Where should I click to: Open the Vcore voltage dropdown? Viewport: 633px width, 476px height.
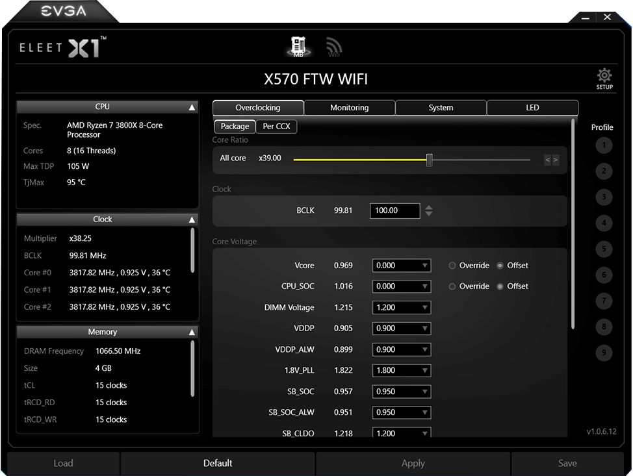point(401,266)
